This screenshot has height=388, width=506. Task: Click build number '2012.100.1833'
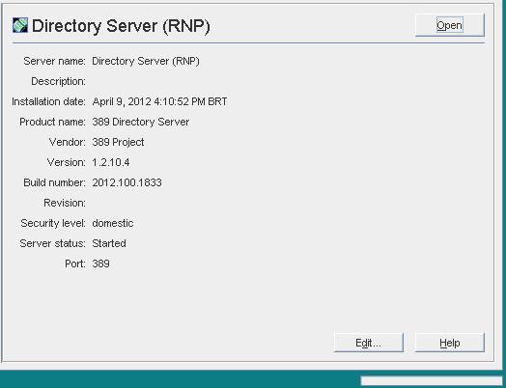(126, 182)
